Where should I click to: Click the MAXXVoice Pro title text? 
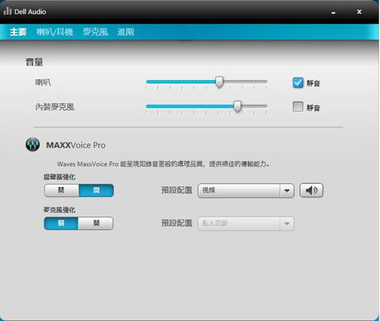pos(76,145)
